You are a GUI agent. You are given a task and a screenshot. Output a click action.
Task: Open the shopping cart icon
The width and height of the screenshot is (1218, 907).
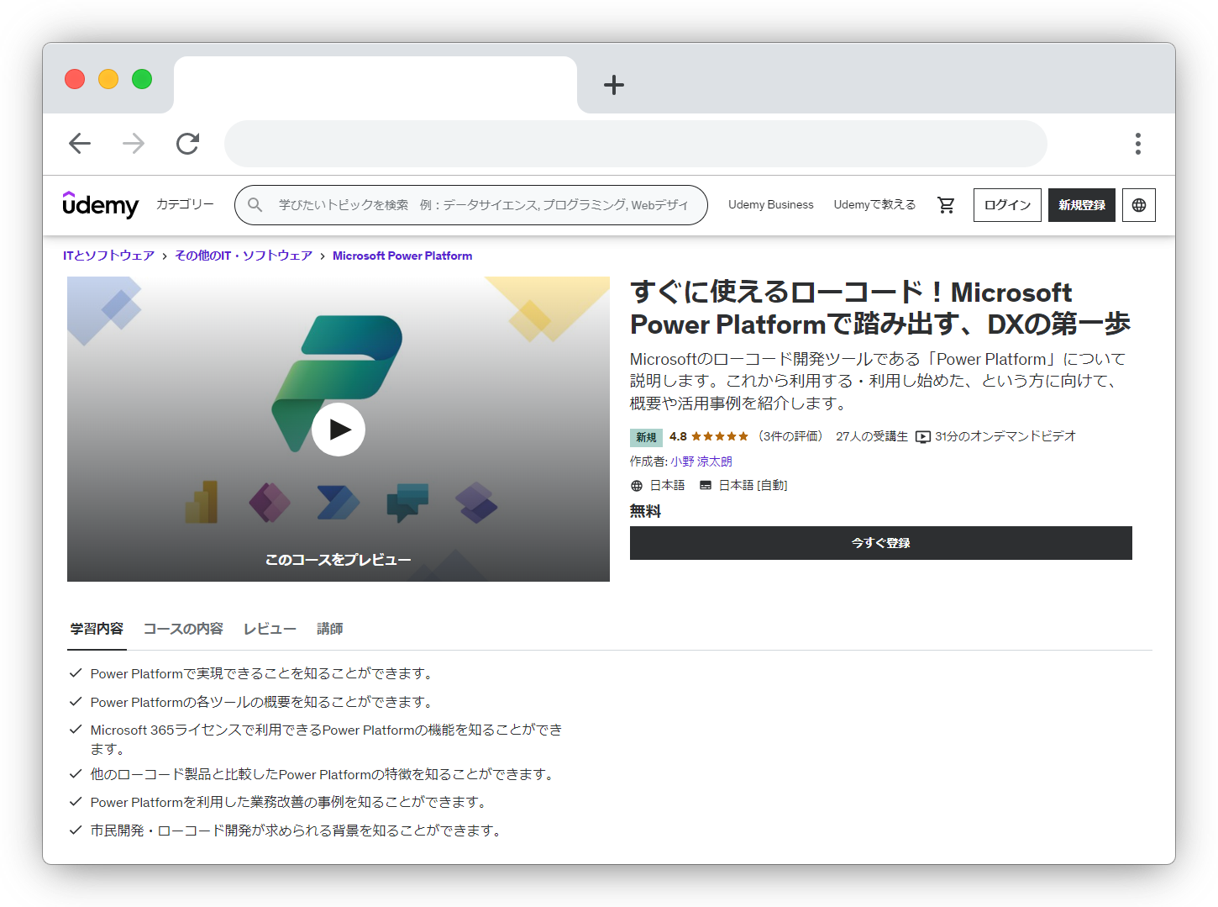pyautogui.click(x=946, y=205)
